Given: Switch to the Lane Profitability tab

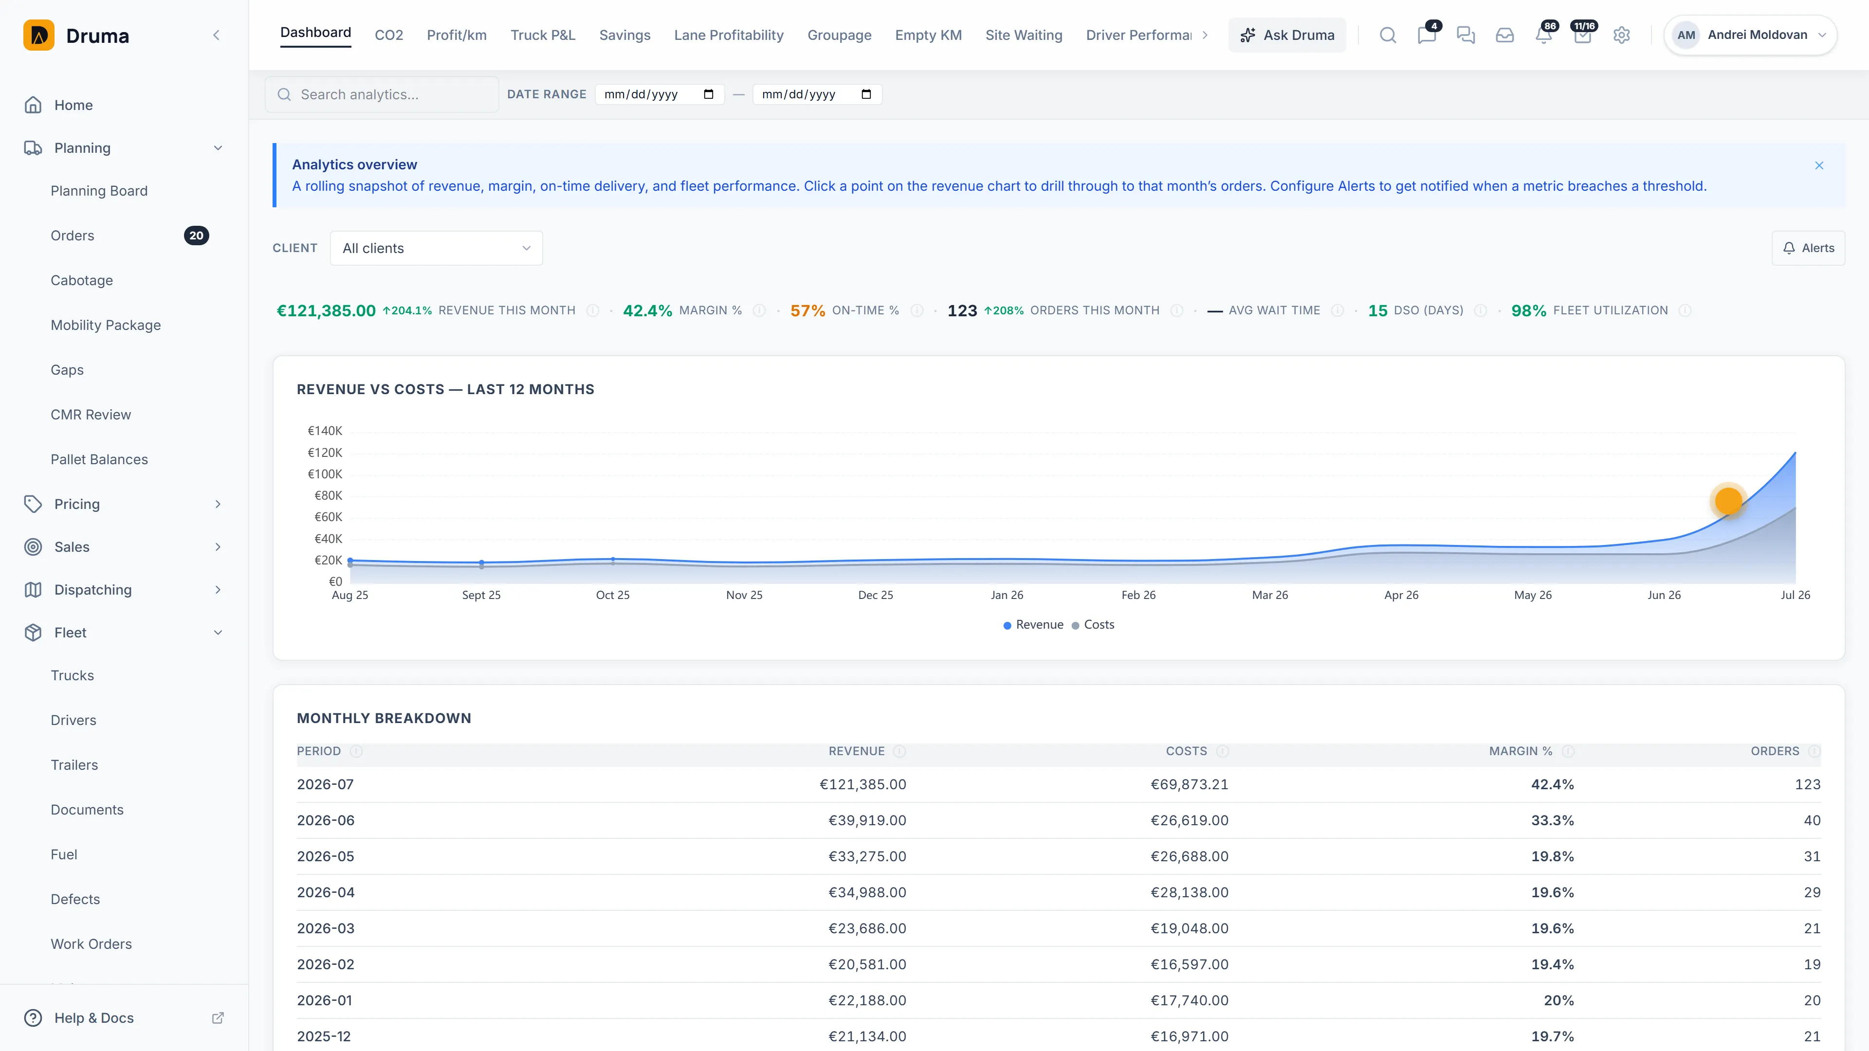Looking at the screenshot, I should [x=729, y=35].
